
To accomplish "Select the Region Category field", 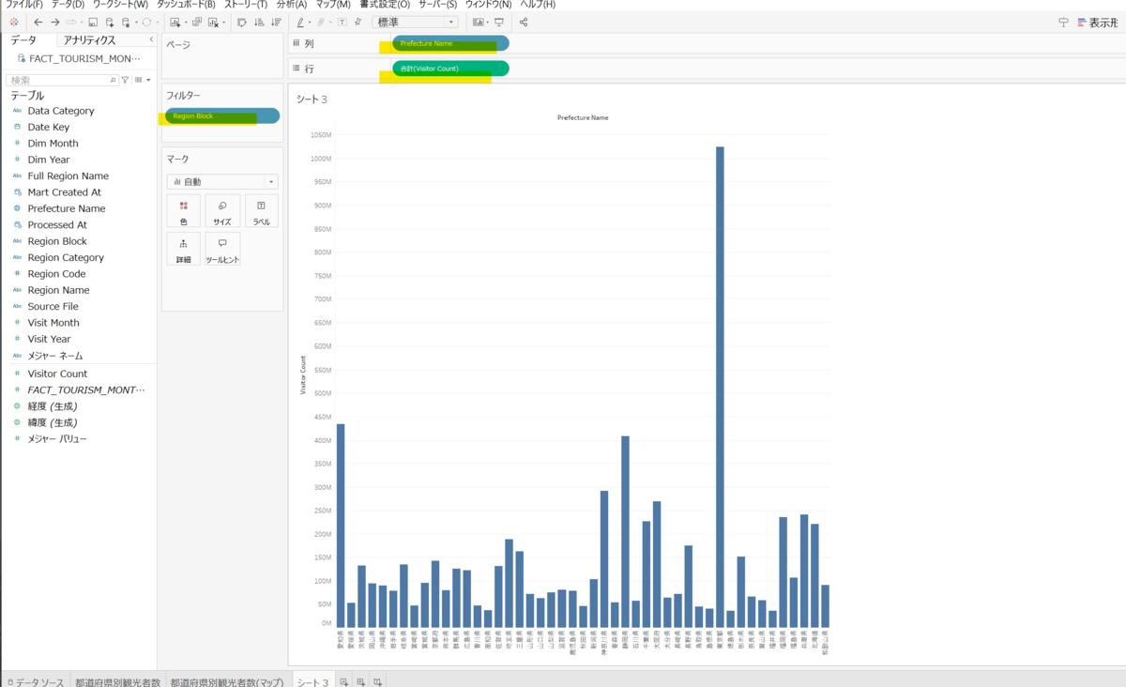I will (x=66, y=257).
